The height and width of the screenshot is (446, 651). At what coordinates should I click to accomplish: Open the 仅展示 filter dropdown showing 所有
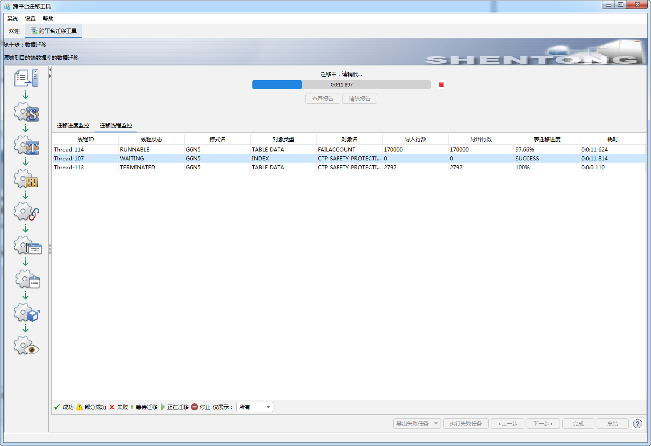[255, 407]
